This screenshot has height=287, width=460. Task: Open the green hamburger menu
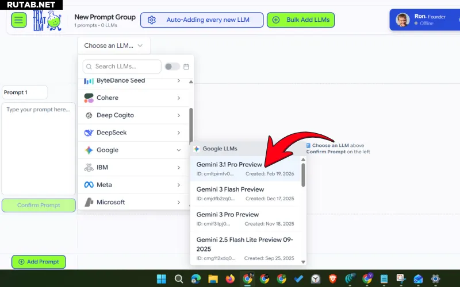[19, 20]
